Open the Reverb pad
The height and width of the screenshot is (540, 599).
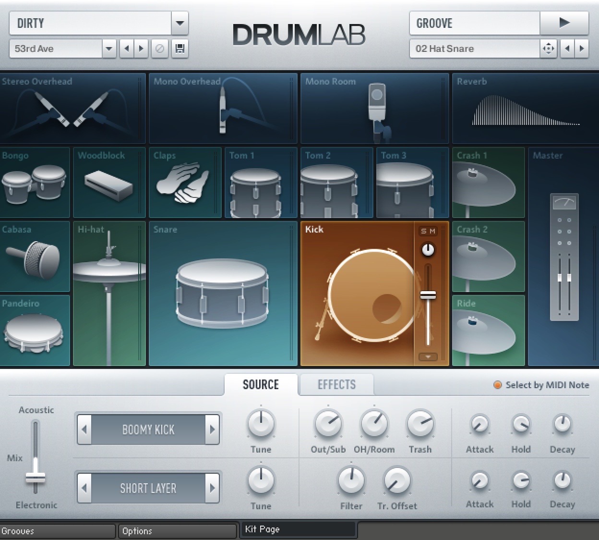tap(526, 108)
